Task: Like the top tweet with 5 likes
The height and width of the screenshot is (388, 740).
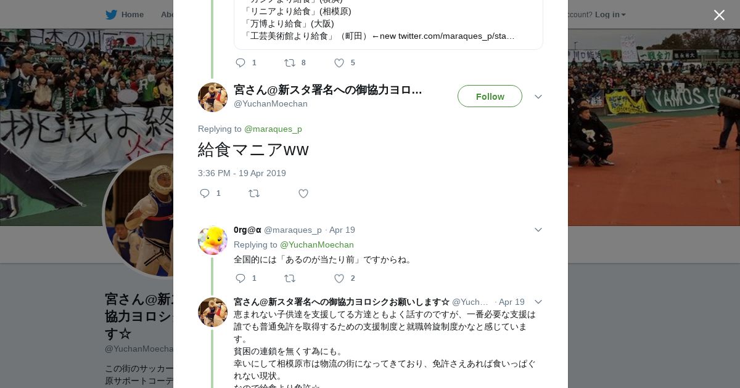Action: coord(339,63)
